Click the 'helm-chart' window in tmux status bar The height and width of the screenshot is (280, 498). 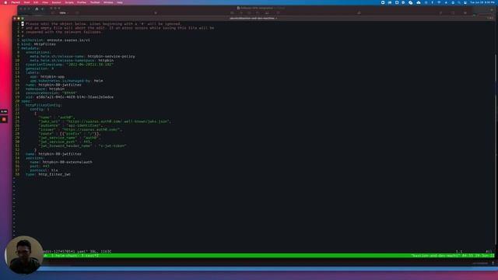coord(65,256)
